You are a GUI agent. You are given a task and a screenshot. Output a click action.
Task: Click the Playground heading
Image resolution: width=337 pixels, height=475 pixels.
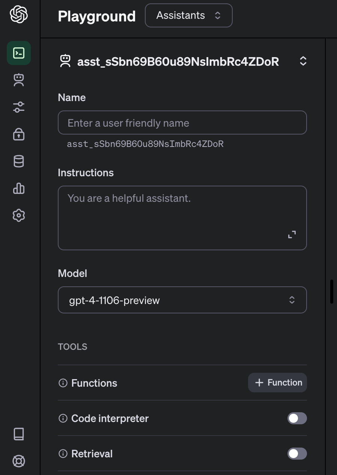[96, 16]
